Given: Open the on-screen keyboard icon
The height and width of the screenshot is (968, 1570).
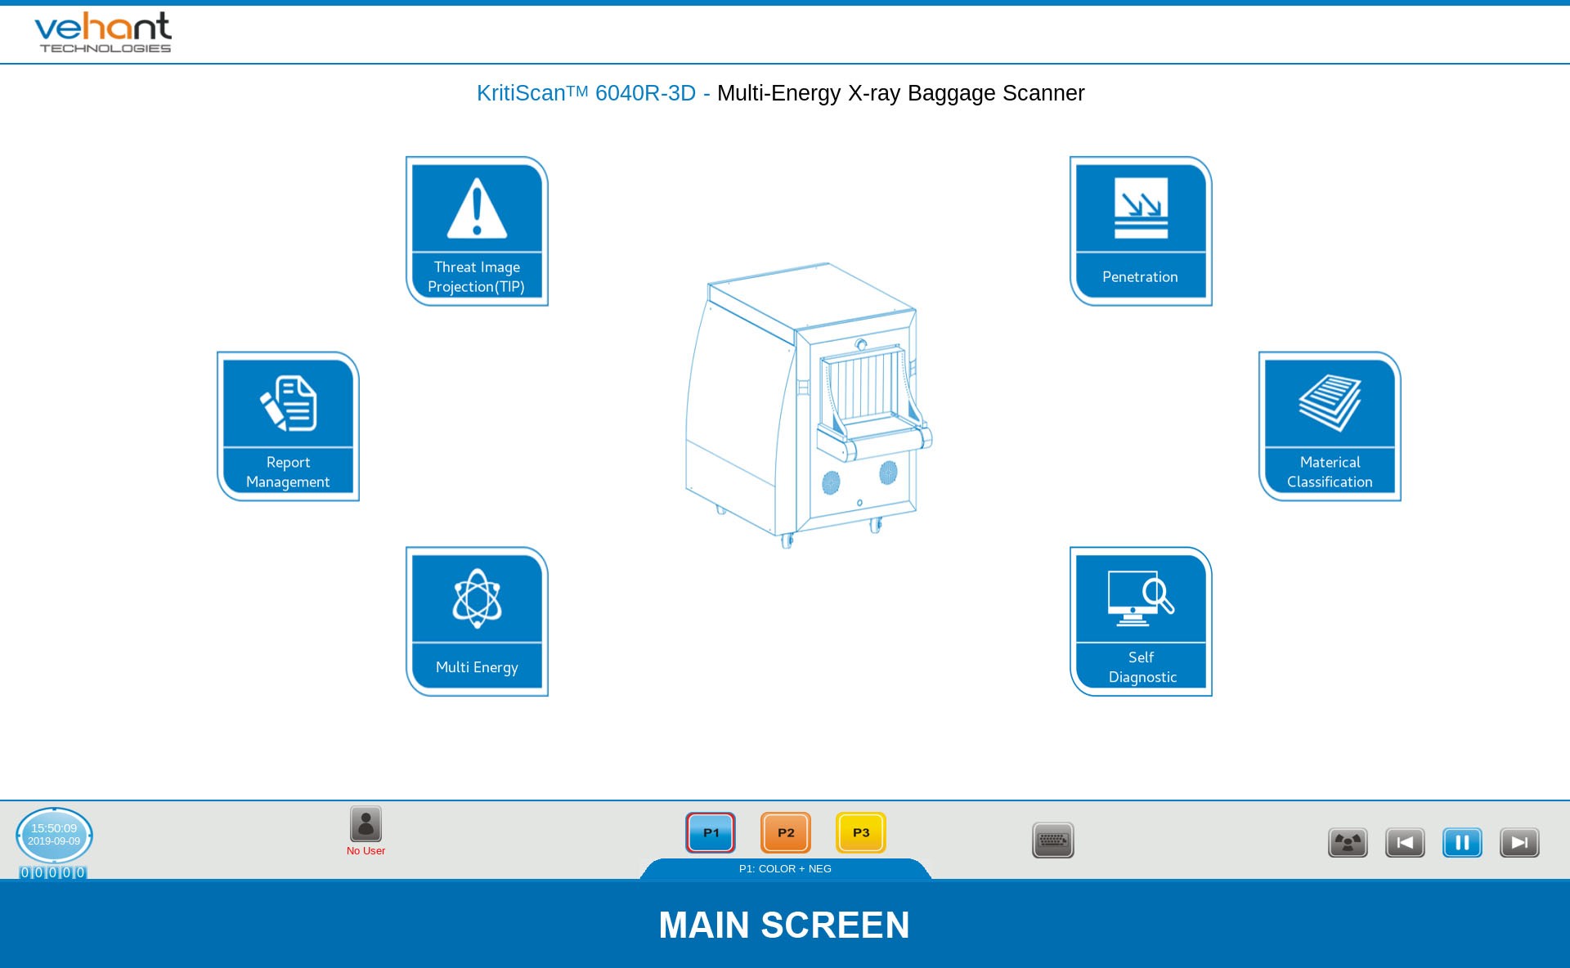Looking at the screenshot, I should [x=1053, y=840].
